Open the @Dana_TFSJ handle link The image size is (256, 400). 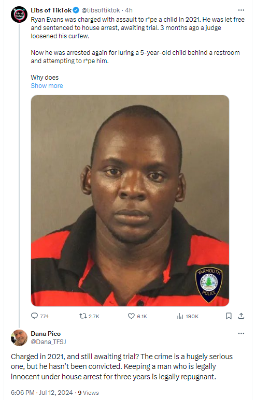coord(48,342)
